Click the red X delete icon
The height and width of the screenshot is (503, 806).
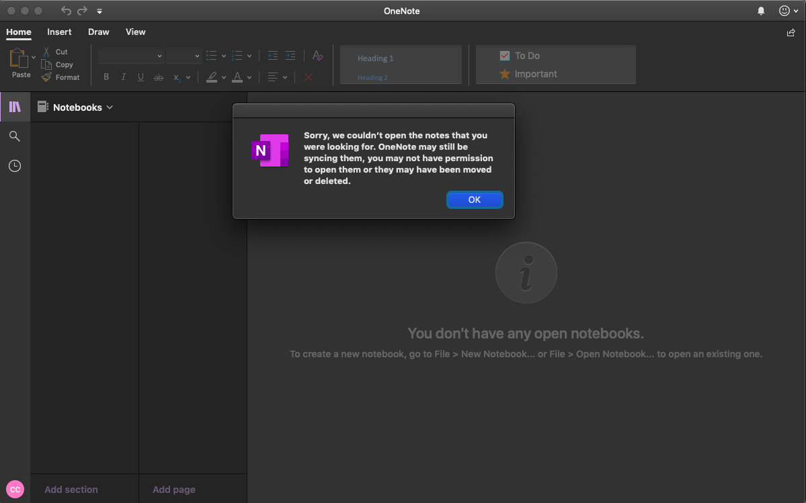pyautogui.click(x=309, y=77)
